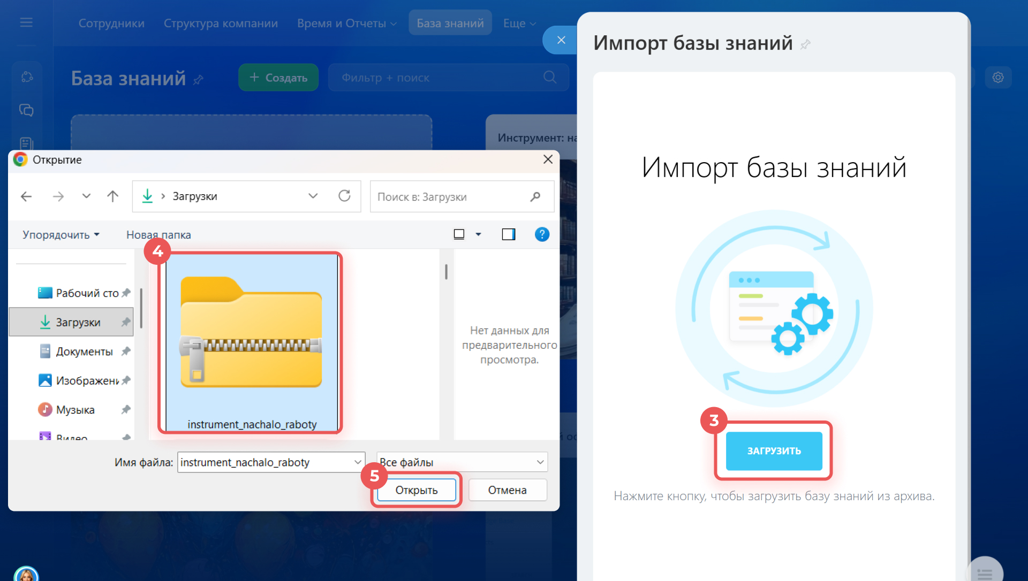Click the settings gear icon
The width and height of the screenshot is (1028, 581).
click(998, 78)
